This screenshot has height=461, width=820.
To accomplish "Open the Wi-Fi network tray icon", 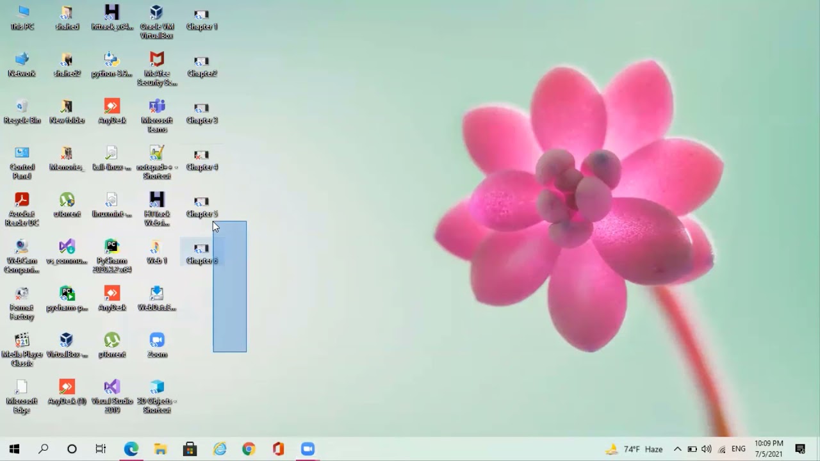I will pos(722,449).
